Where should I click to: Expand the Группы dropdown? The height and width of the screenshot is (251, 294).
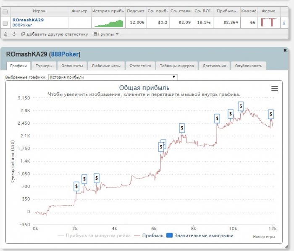[x=106, y=34]
